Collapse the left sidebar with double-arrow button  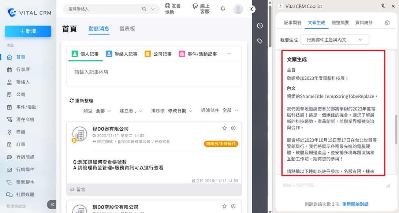tap(52, 204)
